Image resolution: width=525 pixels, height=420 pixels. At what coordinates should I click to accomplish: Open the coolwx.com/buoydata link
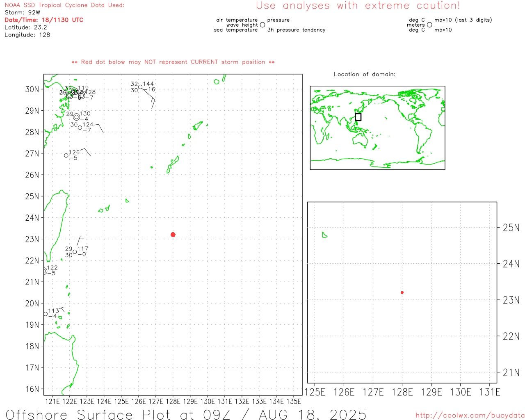(x=470, y=415)
